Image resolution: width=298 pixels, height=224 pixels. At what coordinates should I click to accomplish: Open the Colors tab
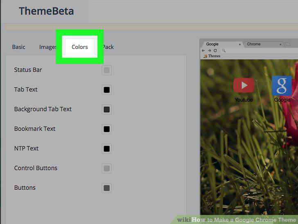(x=80, y=47)
